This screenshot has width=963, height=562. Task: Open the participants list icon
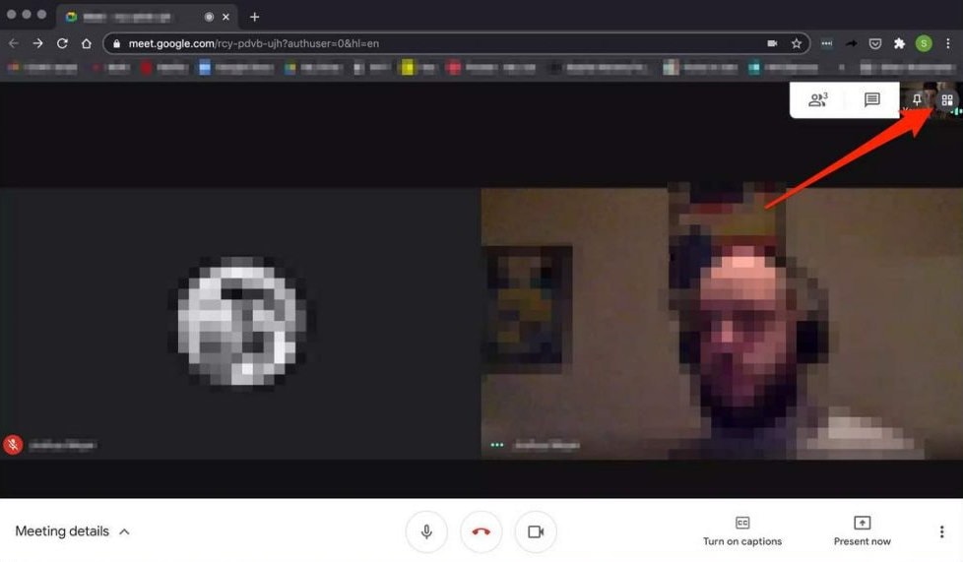818,99
